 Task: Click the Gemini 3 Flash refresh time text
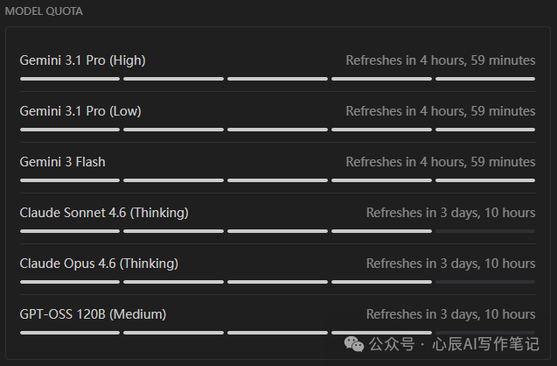[440, 162]
